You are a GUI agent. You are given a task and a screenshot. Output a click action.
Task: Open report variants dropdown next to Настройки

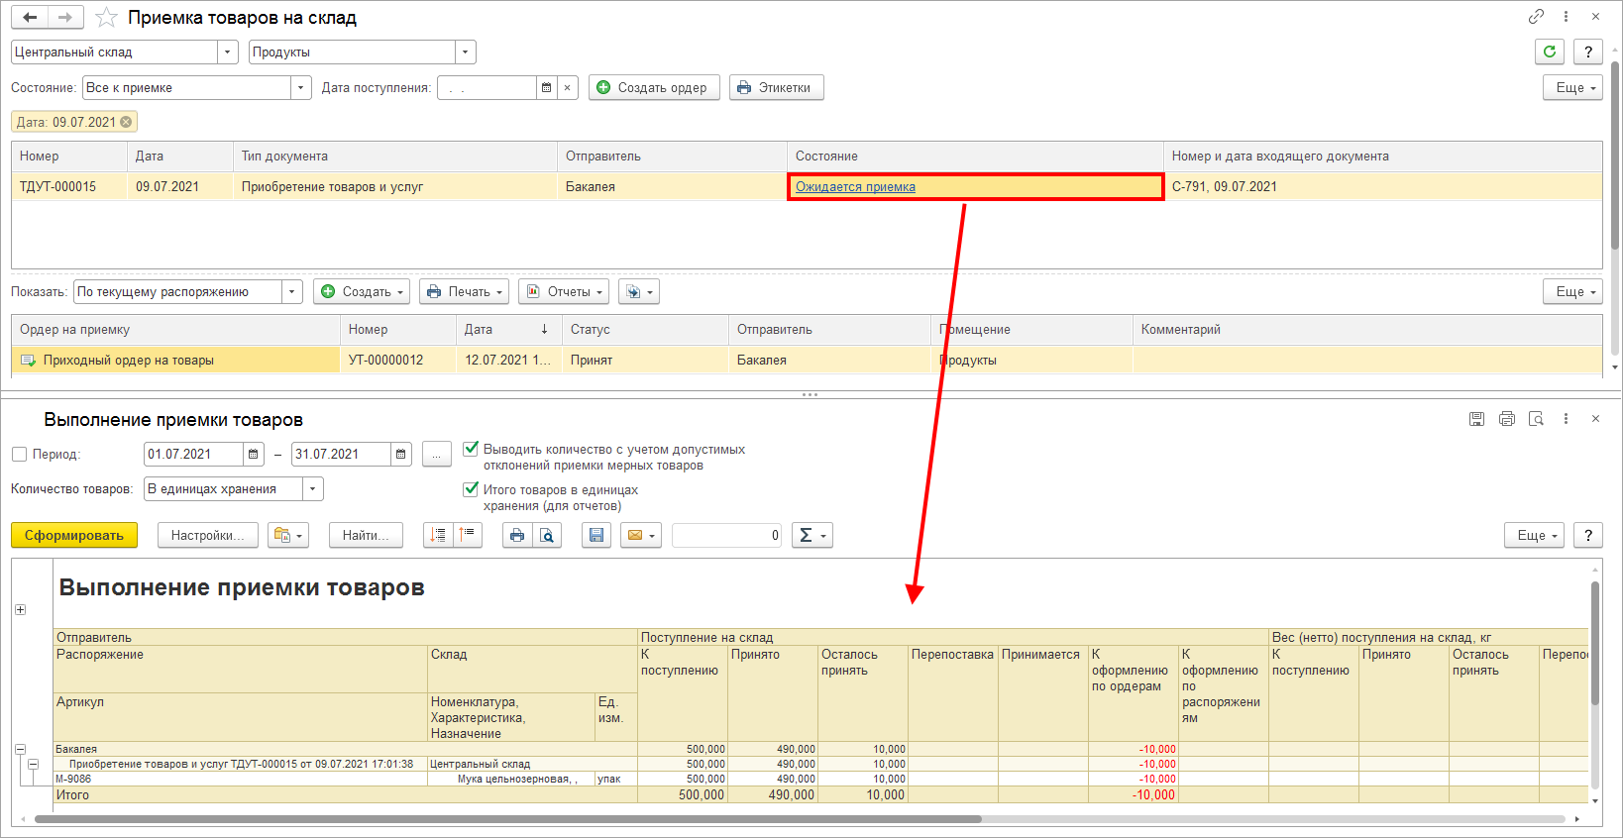[288, 535]
